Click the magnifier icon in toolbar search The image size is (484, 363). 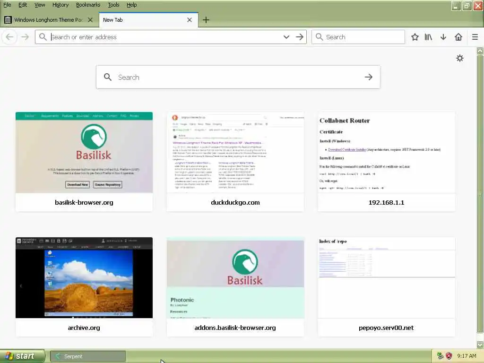click(x=320, y=37)
